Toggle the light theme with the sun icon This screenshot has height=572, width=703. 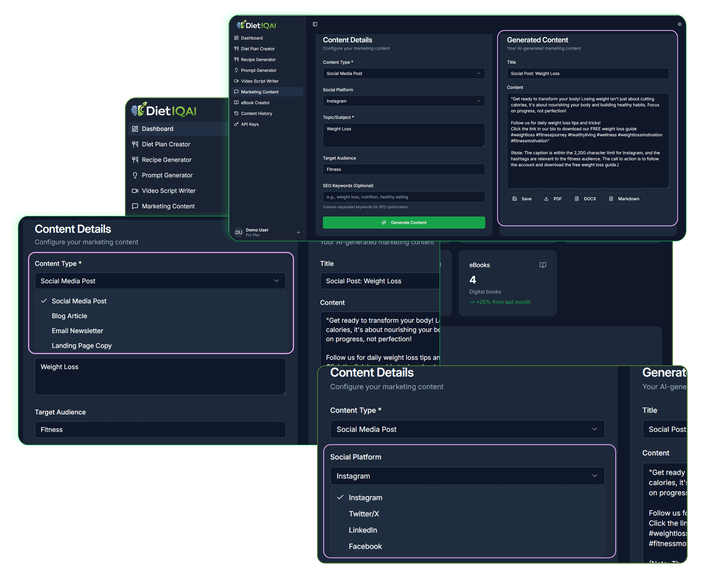pos(679,24)
